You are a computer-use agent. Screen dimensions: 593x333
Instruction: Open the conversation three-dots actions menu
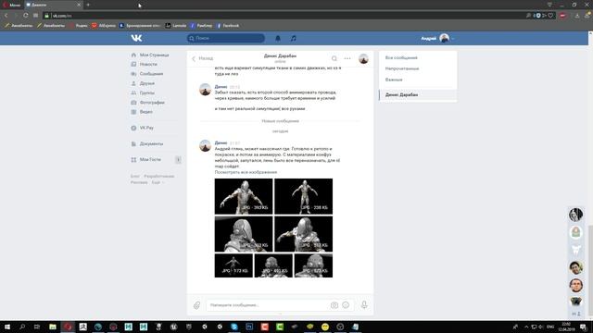pyautogui.click(x=347, y=58)
